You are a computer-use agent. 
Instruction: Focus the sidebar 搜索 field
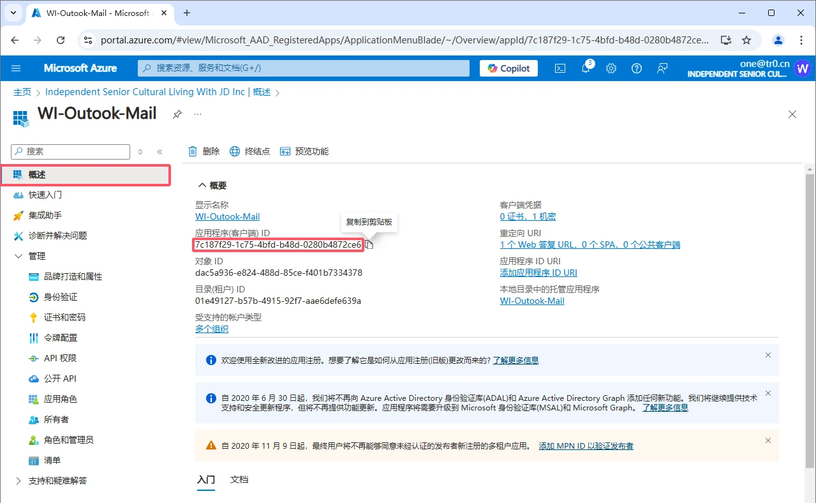70,152
